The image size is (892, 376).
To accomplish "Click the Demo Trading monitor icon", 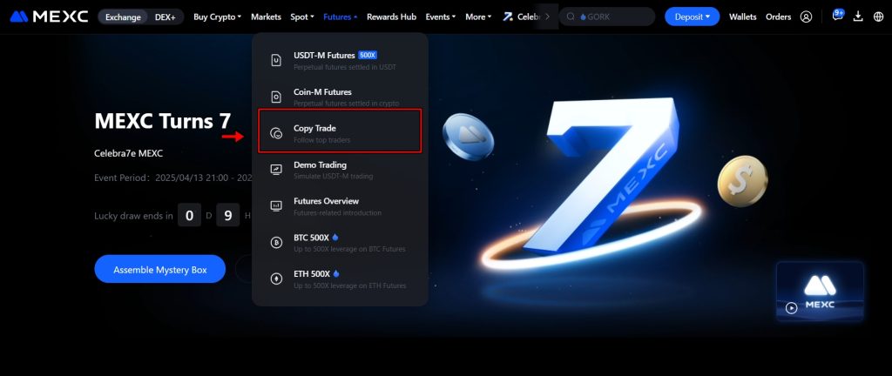I will (276, 170).
